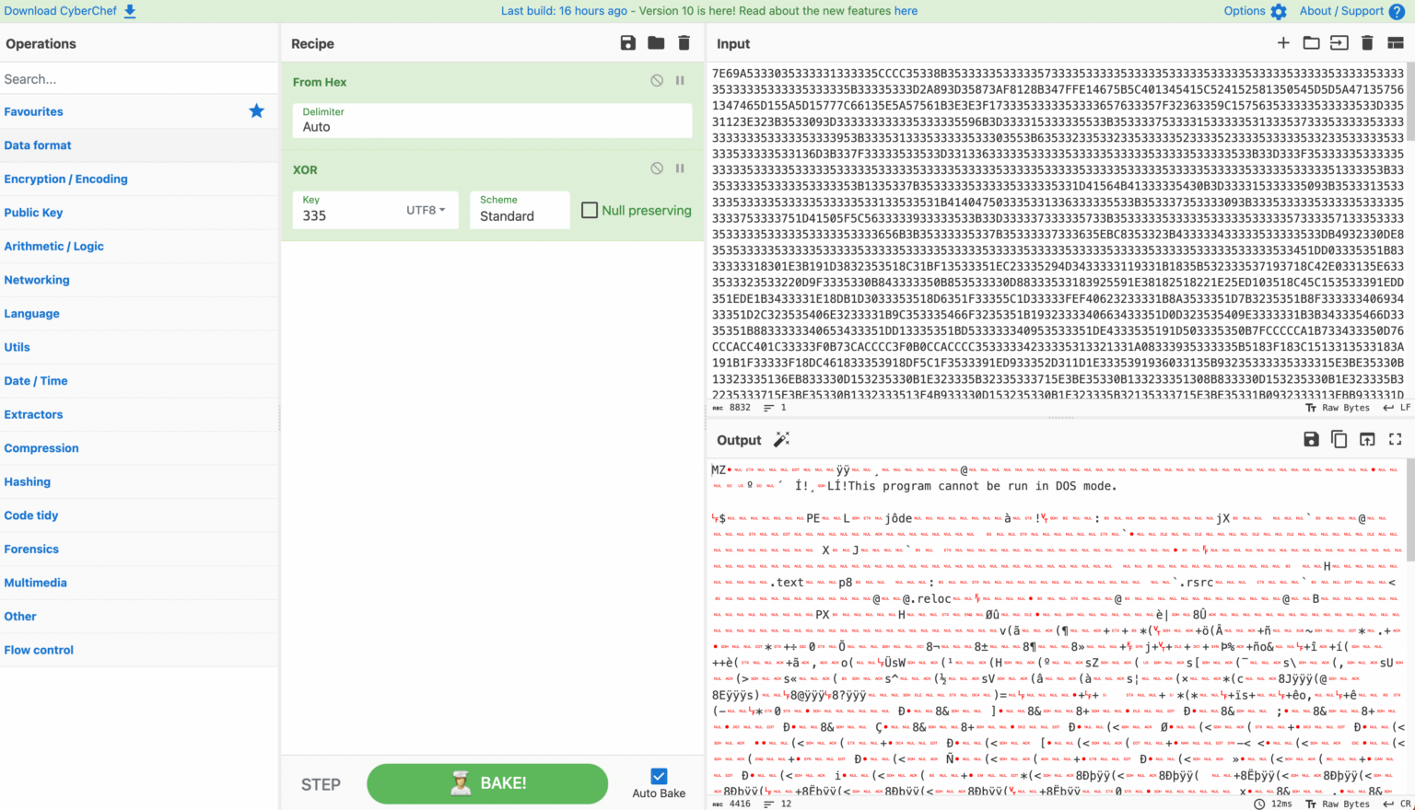1415x810 pixels.
Task: Expand the Public Key category
Action: pos(139,213)
